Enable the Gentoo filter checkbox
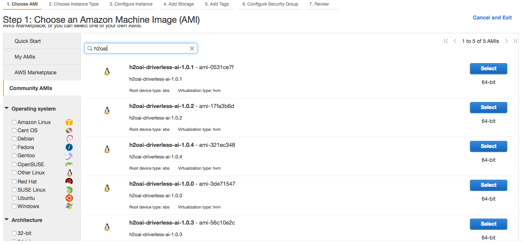Image resolution: width=523 pixels, height=244 pixels. pos(14,155)
